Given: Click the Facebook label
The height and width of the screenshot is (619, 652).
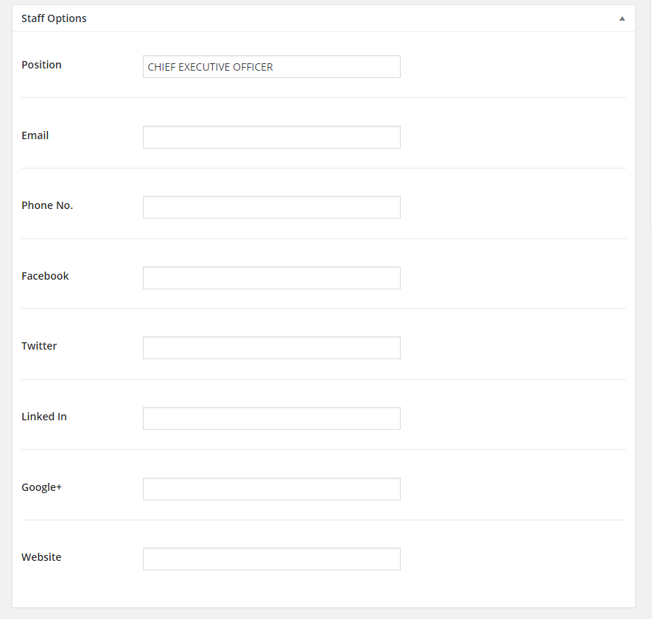Looking at the screenshot, I should (x=45, y=276).
